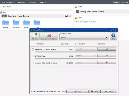Click the Info button in Upload Panel

[x=113, y=36]
